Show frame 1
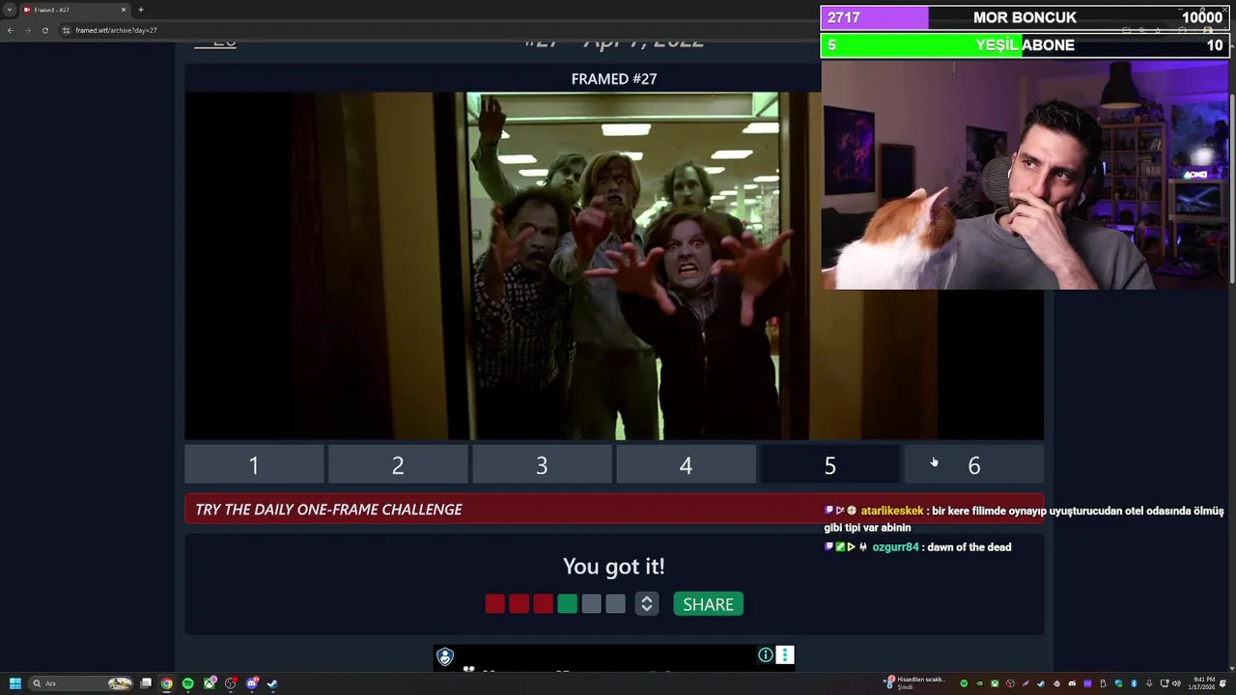This screenshot has height=695, width=1236. click(x=254, y=465)
